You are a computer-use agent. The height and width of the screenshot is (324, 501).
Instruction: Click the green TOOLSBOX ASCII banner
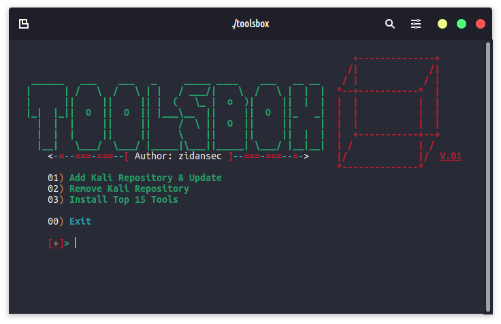[176, 116]
